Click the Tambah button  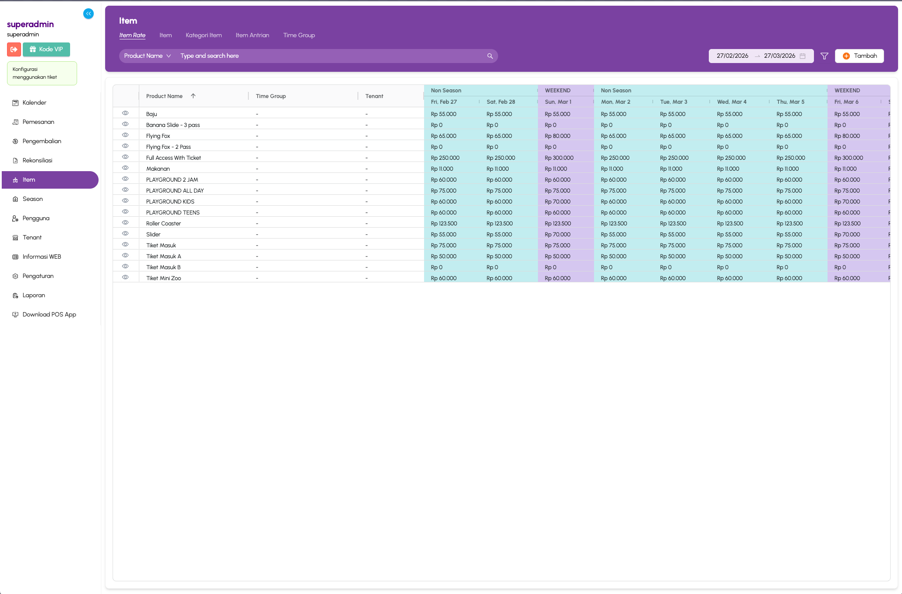[x=859, y=56]
